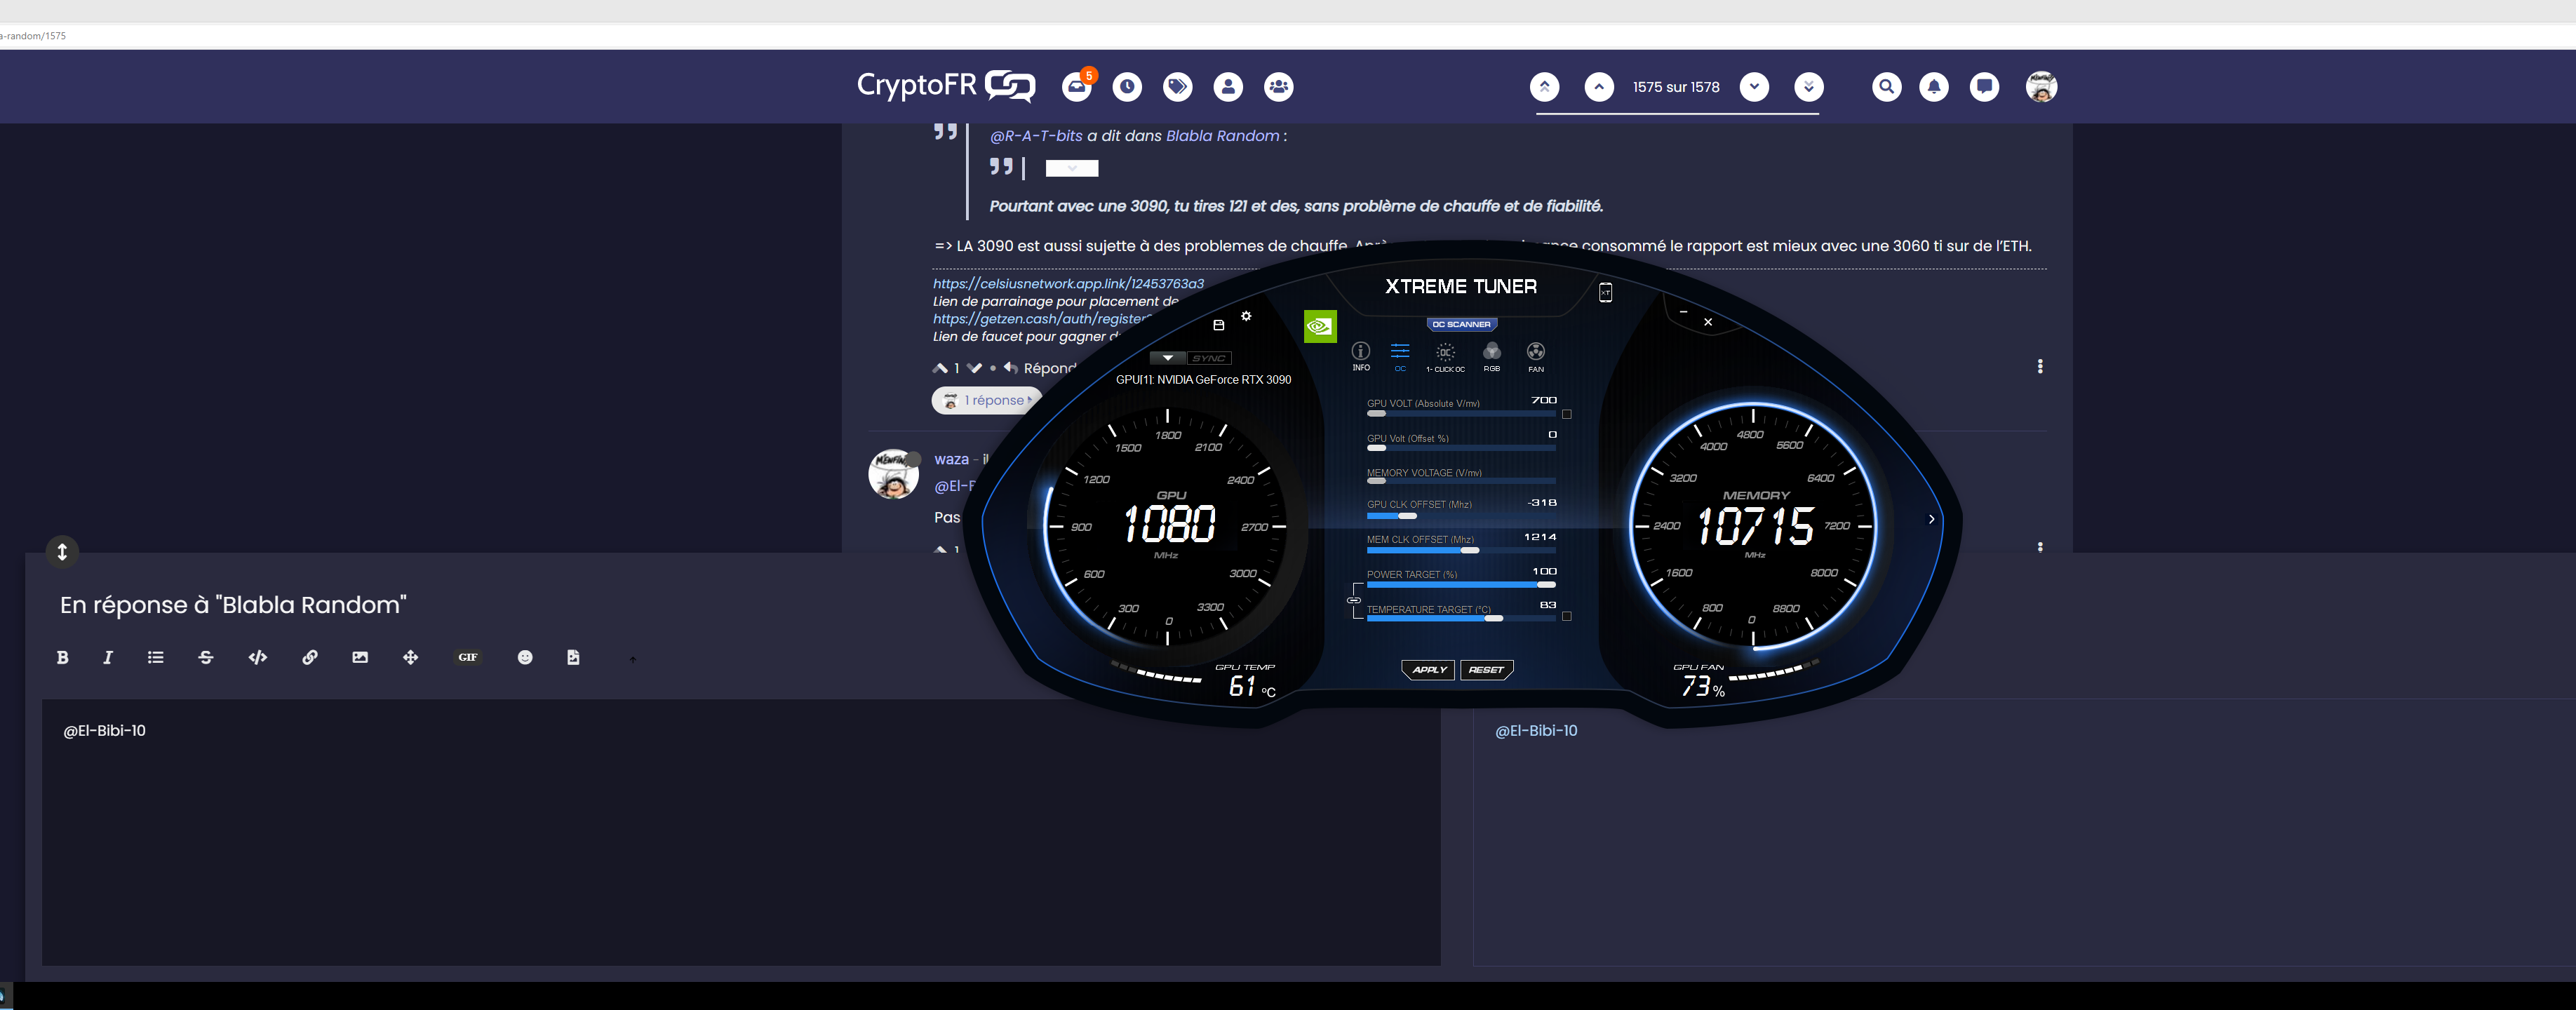Insert a GIF in the reply
The image size is (2576, 1010).
[467, 657]
